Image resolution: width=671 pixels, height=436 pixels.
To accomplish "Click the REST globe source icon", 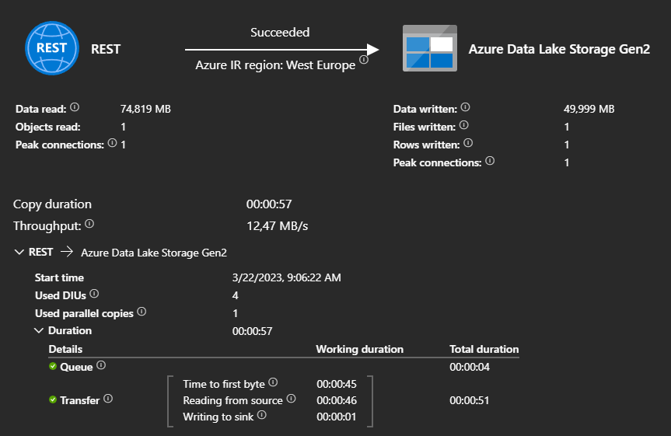I will (52, 48).
